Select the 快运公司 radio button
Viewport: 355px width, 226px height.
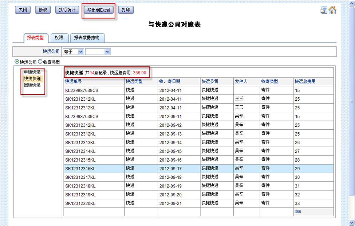point(16,61)
